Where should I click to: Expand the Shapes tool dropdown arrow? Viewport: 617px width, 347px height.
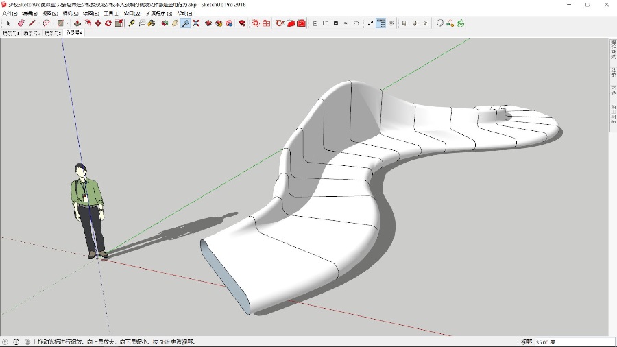point(67,23)
